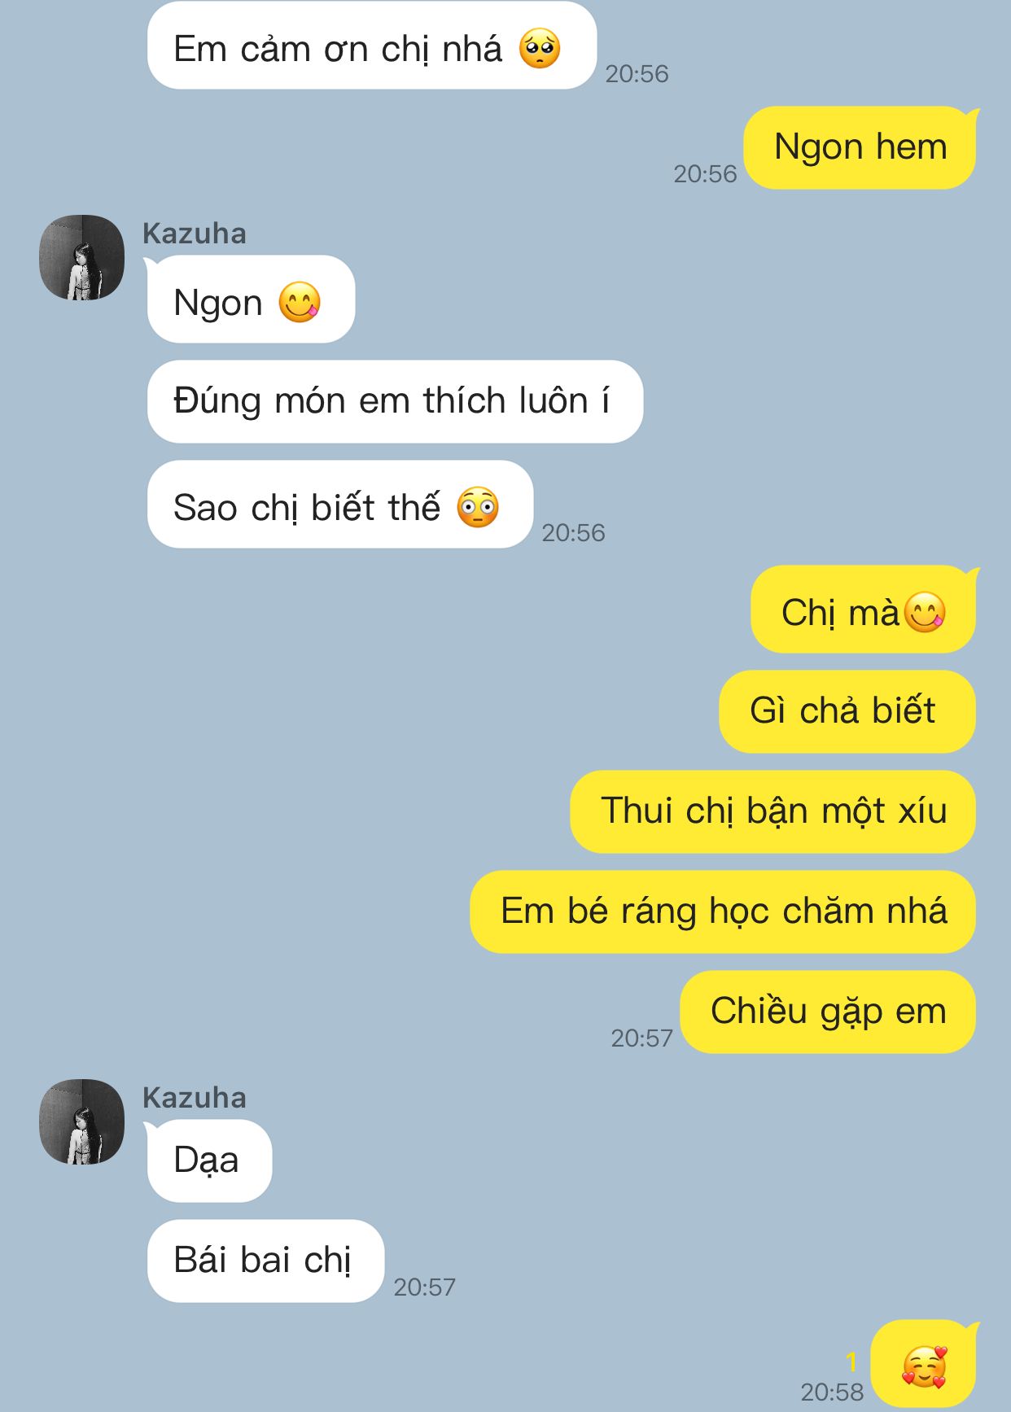Select the 'Bái bai chị' message
This screenshot has width=1011, height=1412.
click(x=265, y=1261)
